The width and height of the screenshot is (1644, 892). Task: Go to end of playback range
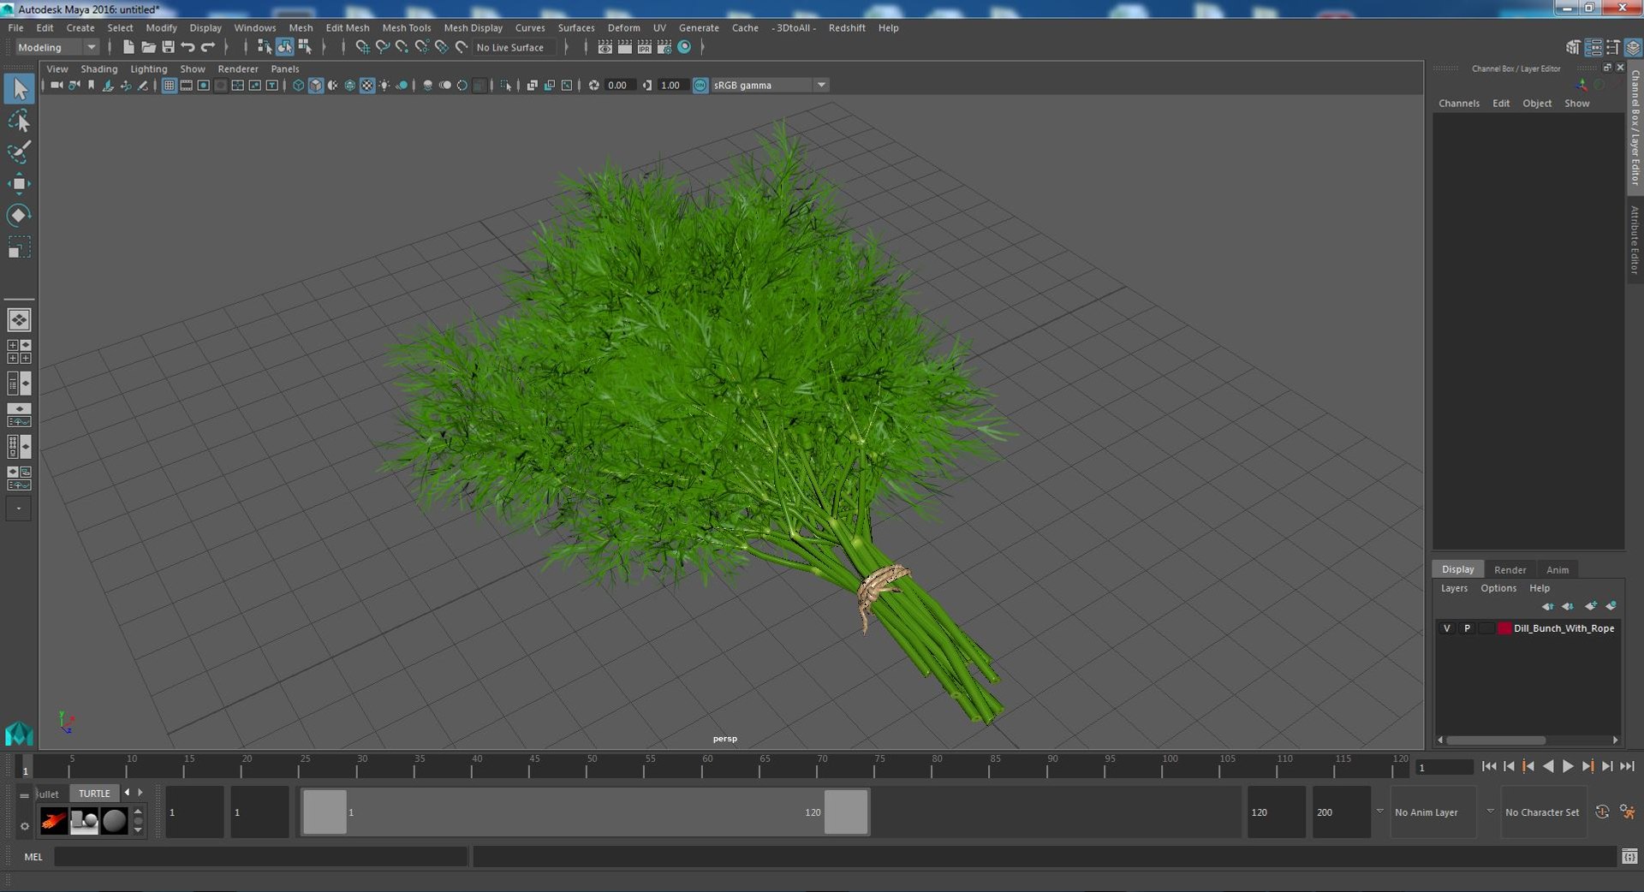tap(1627, 766)
